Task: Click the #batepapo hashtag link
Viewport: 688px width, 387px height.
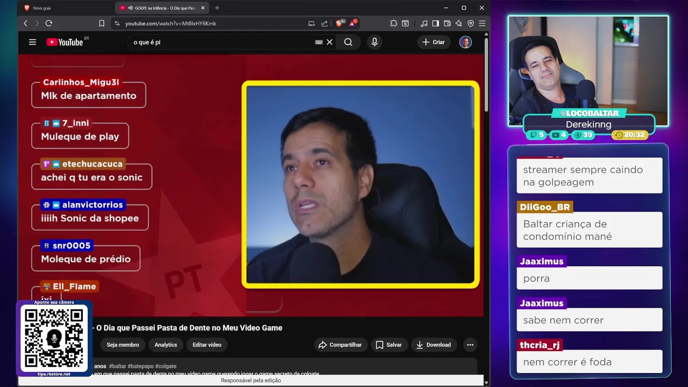Action: coord(141,366)
